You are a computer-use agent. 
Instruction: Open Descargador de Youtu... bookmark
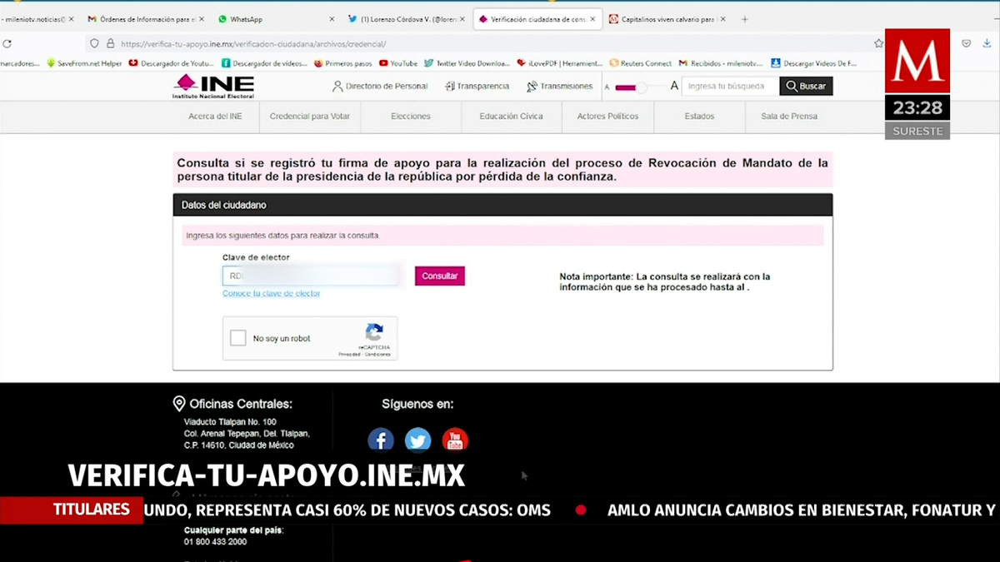pos(172,63)
